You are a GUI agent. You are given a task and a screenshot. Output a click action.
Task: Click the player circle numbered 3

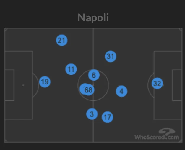pos(92,114)
